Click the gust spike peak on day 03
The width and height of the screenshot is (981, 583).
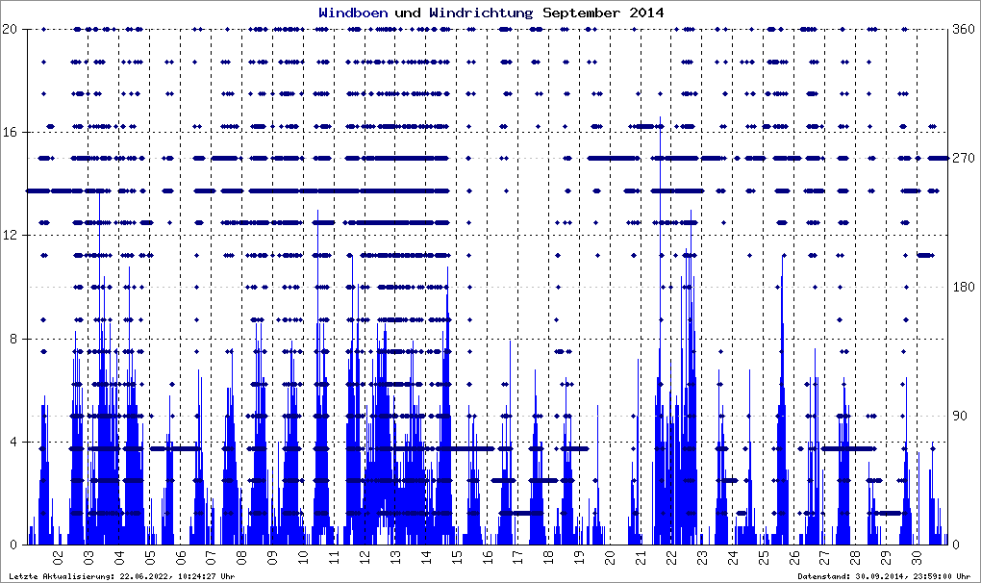tap(99, 194)
